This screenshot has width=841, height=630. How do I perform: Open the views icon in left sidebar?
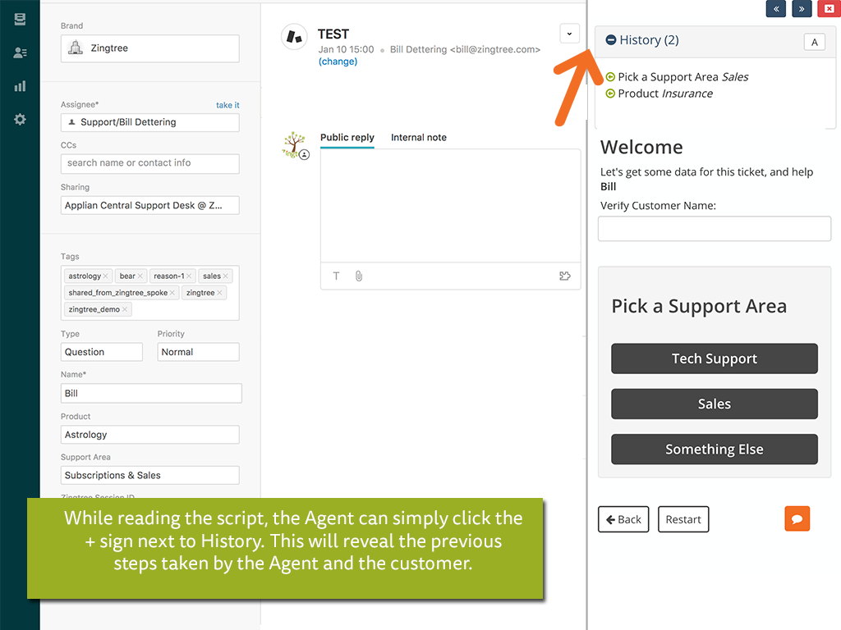coord(20,20)
